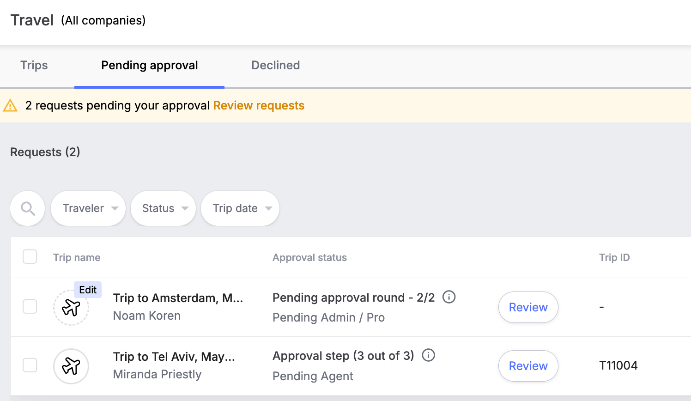Follow the Review requests link

pos(259,106)
